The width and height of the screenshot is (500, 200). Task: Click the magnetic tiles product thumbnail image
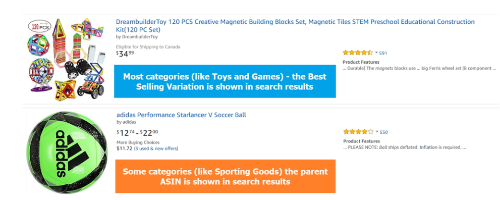[x=66, y=59]
